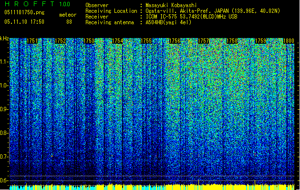Click the 1757 time marker

tap(203, 41)
